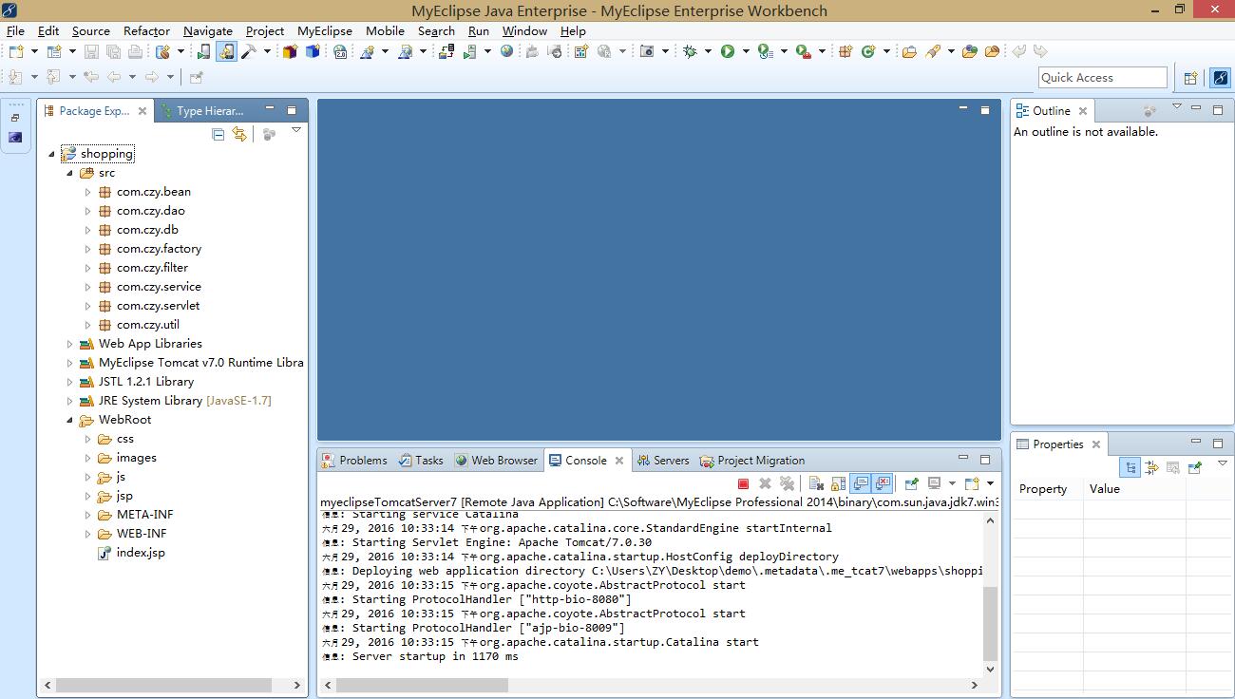Click the New Class green C icon
Image resolution: width=1235 pixels, height=699 pixels.
pos(867,51)
